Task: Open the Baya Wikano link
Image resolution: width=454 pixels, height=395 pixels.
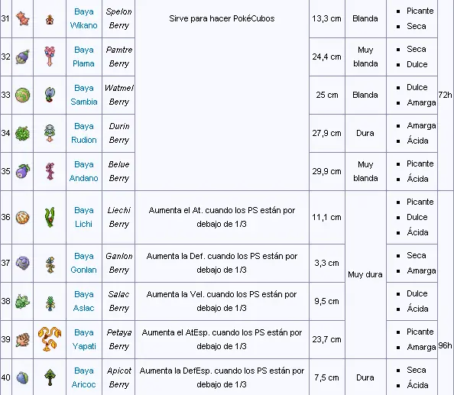Action: pyautogui.click(x=83, y=18)
